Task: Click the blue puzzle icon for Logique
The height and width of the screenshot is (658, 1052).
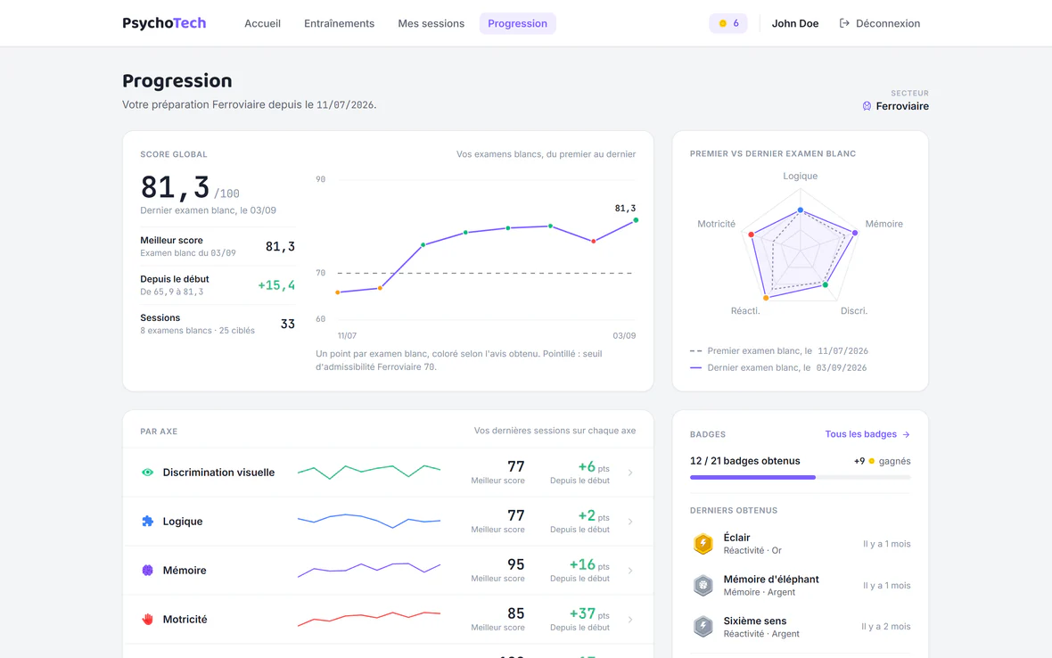Action: (148, 522)
